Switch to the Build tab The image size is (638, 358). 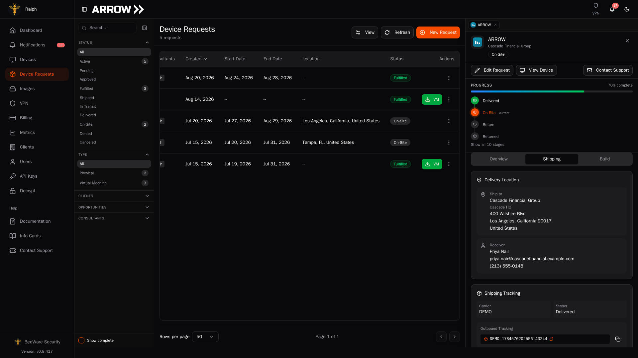[x=604, y=159]
